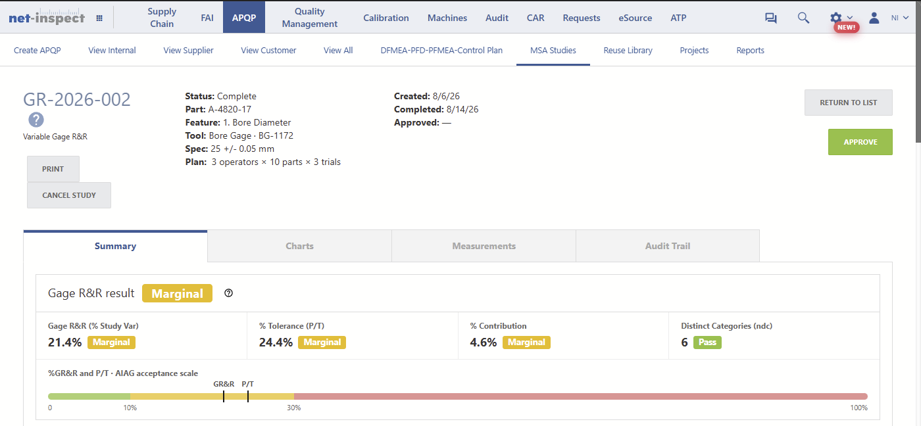Open View Supplier submenu
The height and width of the screenshot is (426, 921).
189,50
